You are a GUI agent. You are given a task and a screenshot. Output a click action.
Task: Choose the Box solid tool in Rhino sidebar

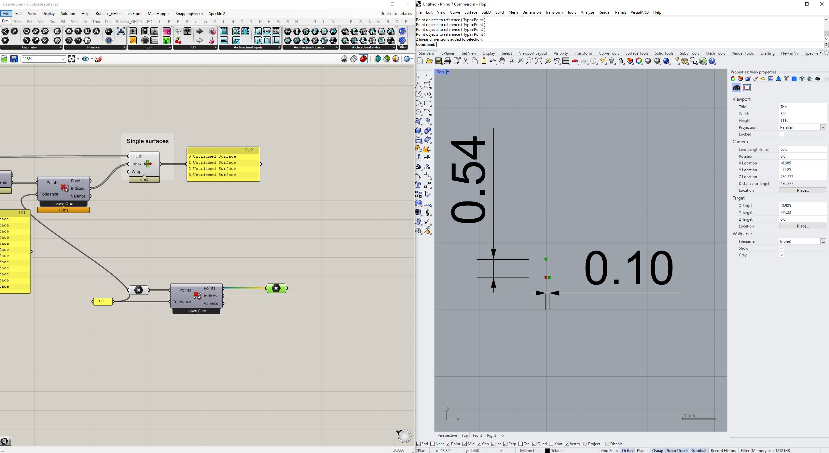coord(419,131)
